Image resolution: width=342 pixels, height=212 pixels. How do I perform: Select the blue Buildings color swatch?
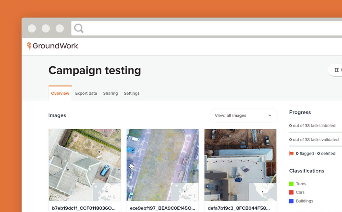click(291, 201)
